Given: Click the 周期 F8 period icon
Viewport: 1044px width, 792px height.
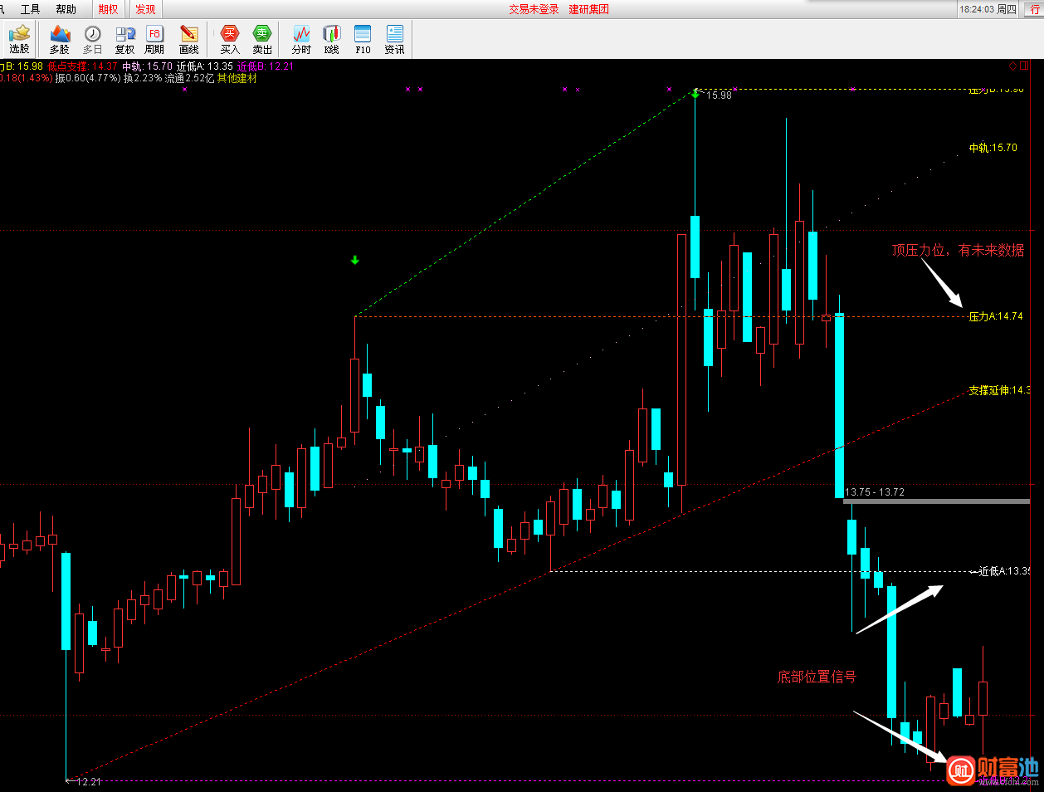Looking at the screenshot, I should [x=154, y=39].
